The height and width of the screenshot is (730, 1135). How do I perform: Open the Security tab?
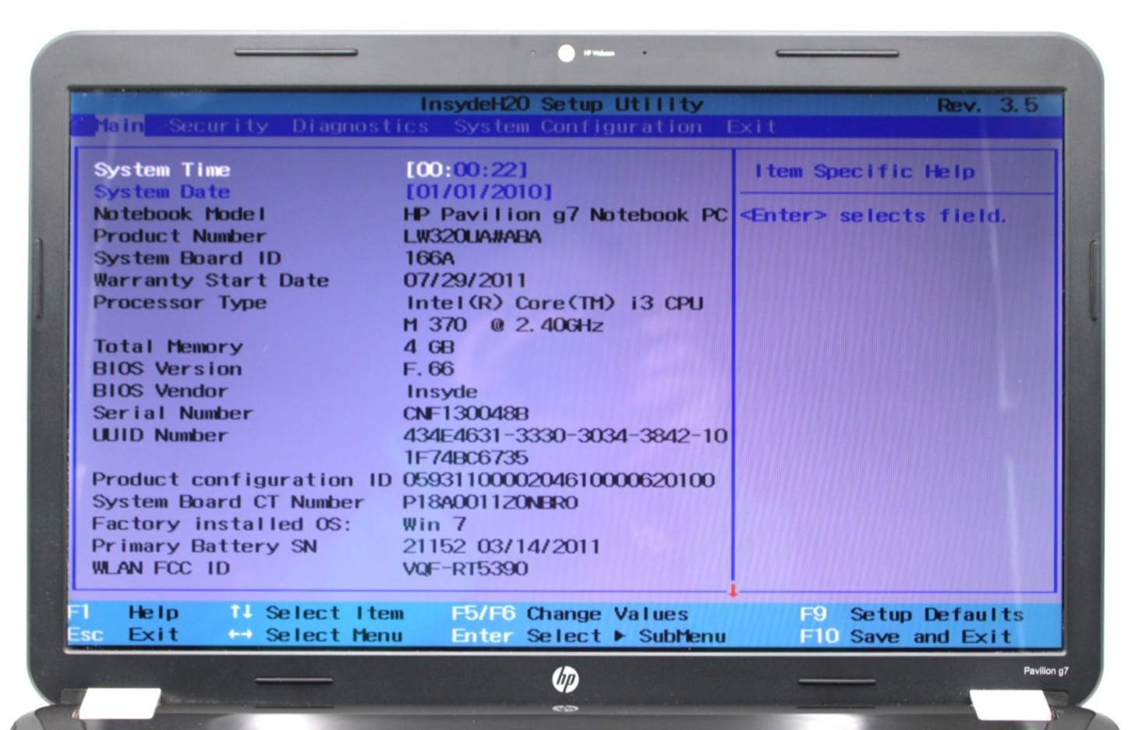(x=219, y=126)
